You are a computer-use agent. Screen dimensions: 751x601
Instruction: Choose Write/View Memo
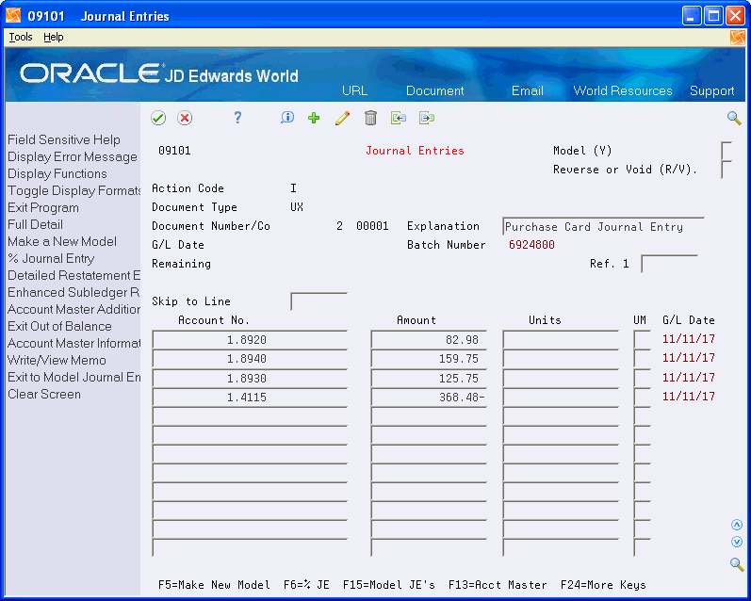(57, 360)
